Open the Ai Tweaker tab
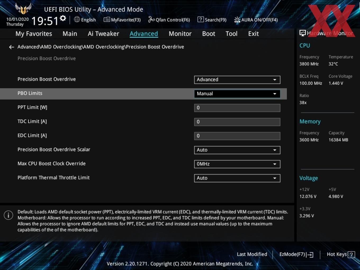 click(x=103, y=34)
